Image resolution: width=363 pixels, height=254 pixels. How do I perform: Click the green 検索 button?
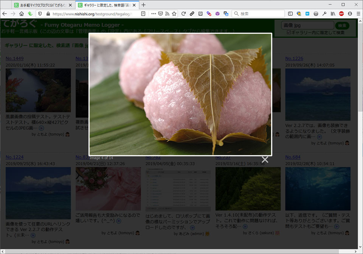point(342,25)
